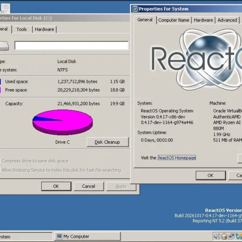This screenshot has width=242, height=242.
Task: Select '1,237,712,896 bytes' used value
Action: click(77, 82)
